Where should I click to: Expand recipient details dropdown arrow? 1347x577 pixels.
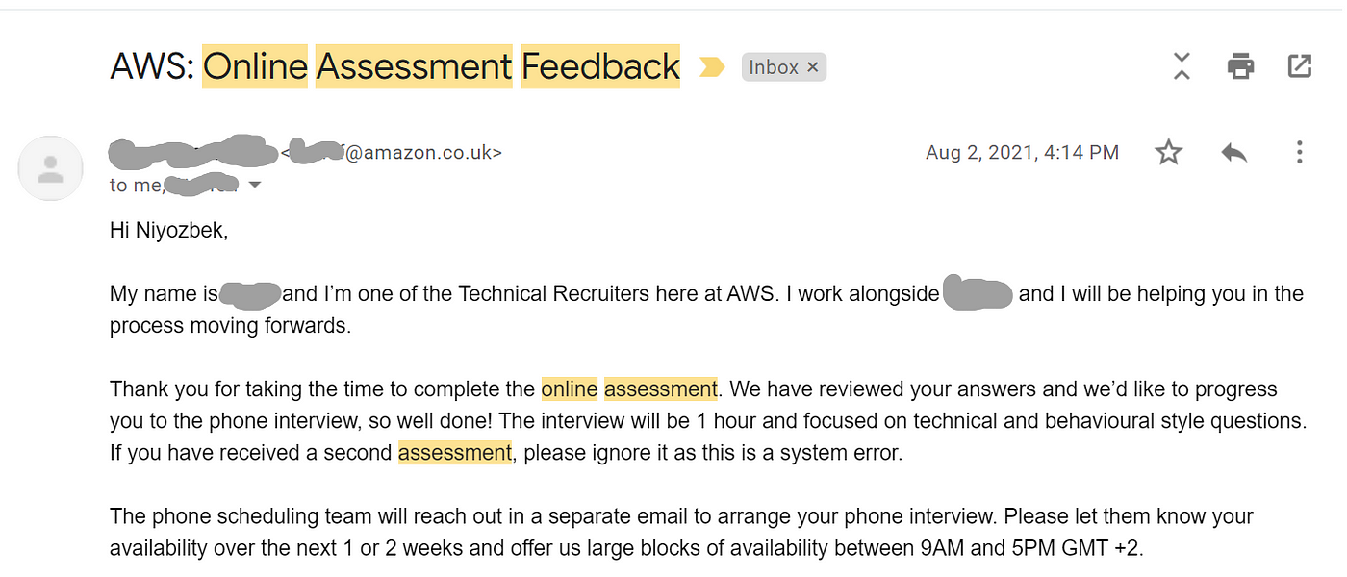(255, 185)
